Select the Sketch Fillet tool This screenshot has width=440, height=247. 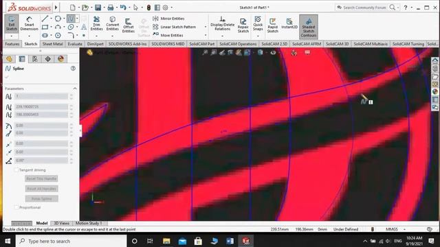[x=71, y=36]
